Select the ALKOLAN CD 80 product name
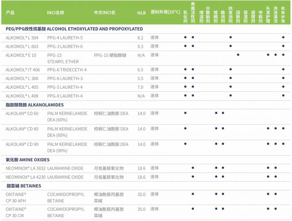 (22, 129)
